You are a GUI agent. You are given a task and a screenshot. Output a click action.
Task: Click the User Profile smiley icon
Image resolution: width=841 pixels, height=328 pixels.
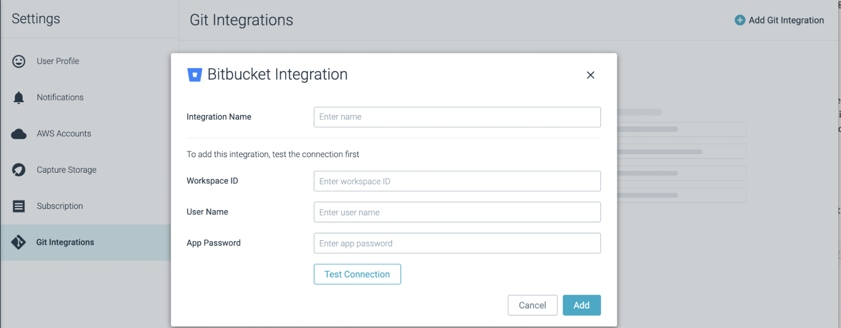tap(19, 61)
